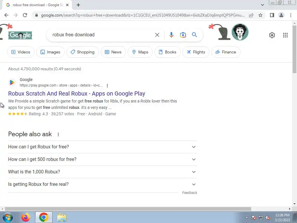Switch to Maps results

click(140, 52)
